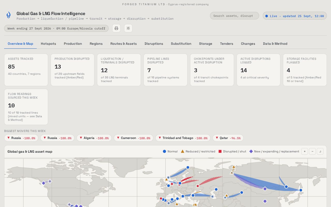Select the Pipeline Lines Disrupted card
Screen dimensions: 331x207
tap(165, 70)
